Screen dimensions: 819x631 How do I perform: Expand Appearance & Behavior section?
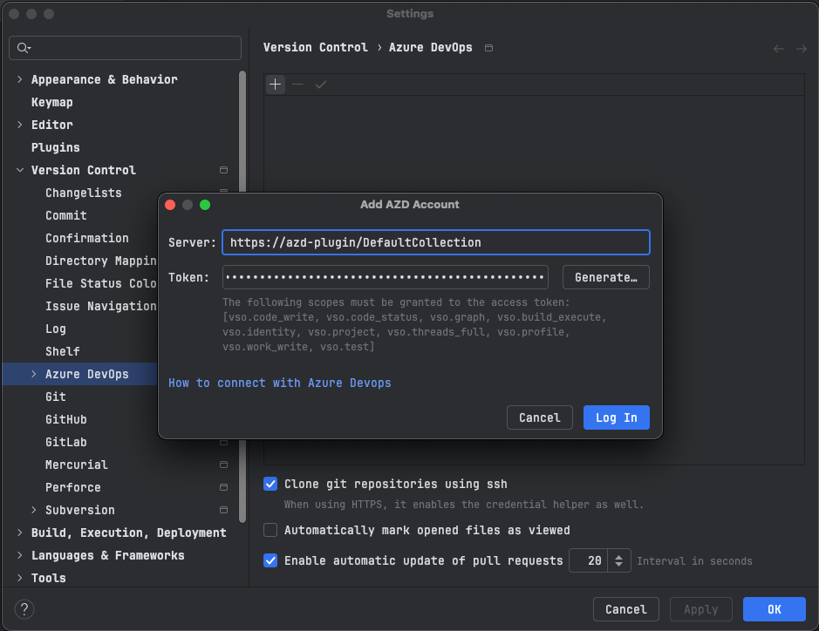coord(20,79)
